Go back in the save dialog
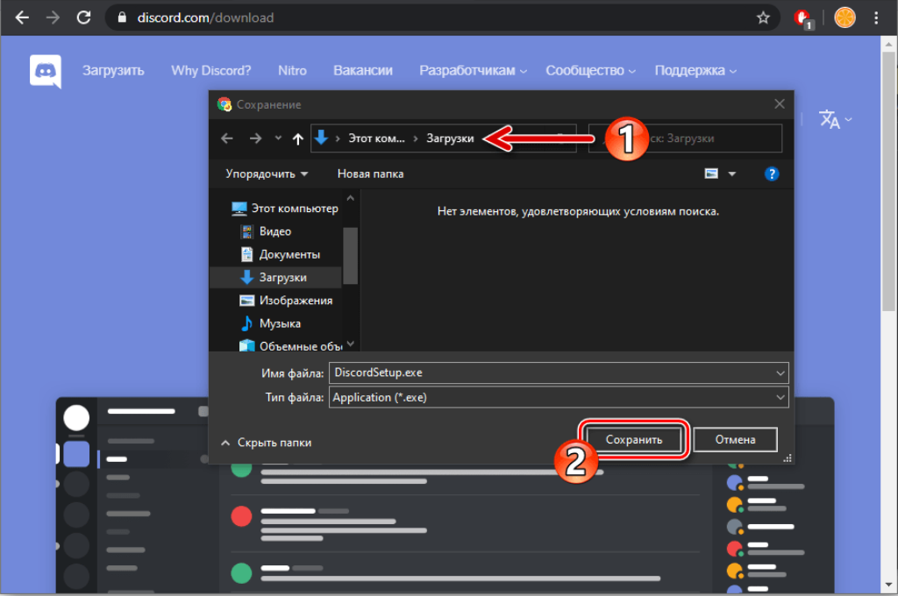The image size is (898, 596). [227, 138]
